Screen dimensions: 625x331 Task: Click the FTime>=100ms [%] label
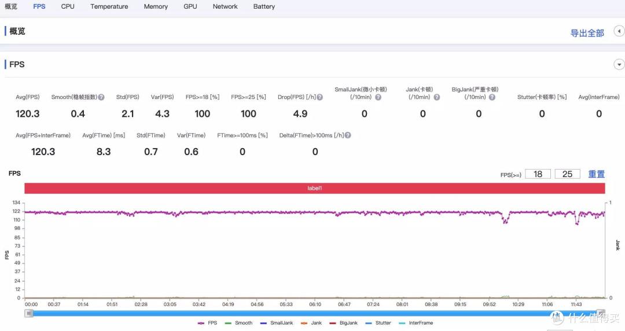(242, 135)
